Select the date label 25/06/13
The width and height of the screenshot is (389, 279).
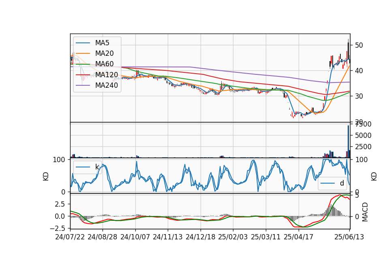349,237
